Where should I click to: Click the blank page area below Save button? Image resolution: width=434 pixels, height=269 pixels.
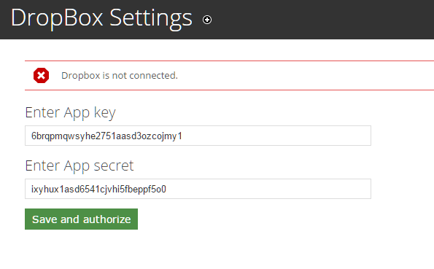point(194,251)
